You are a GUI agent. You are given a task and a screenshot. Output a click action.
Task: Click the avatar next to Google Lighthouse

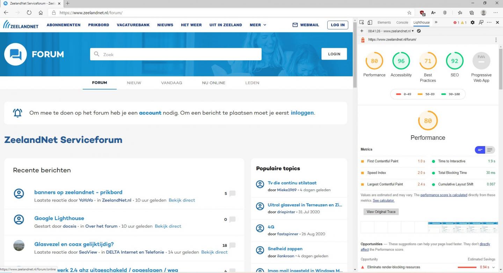(x=19, y=219)
